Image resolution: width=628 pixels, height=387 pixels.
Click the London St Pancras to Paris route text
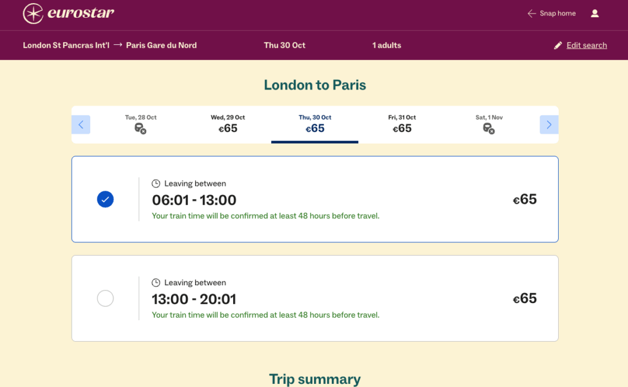110,45
